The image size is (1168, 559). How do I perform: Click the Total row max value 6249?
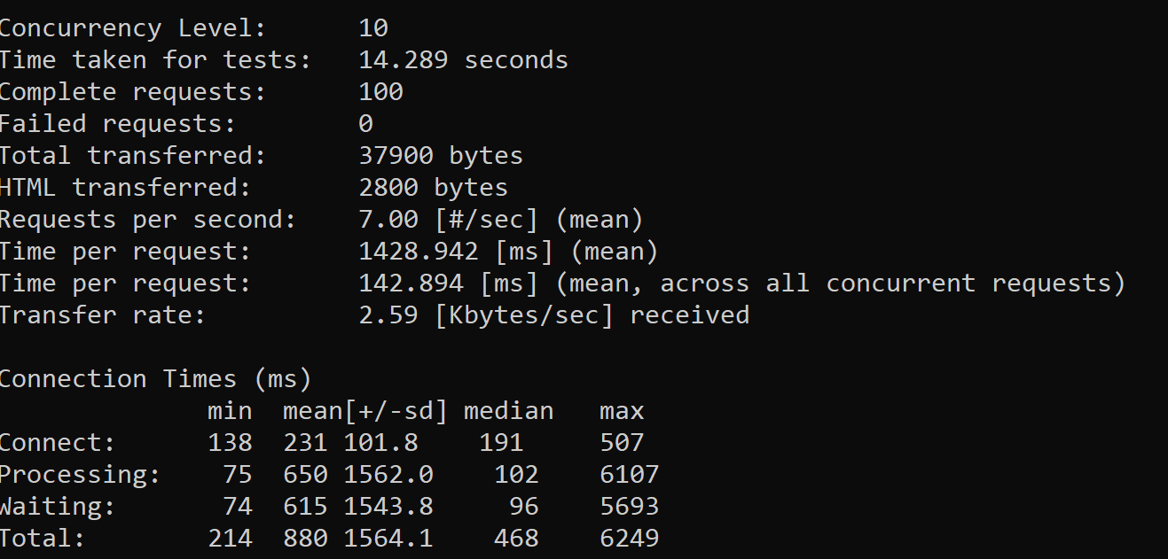tap(629, 539)
